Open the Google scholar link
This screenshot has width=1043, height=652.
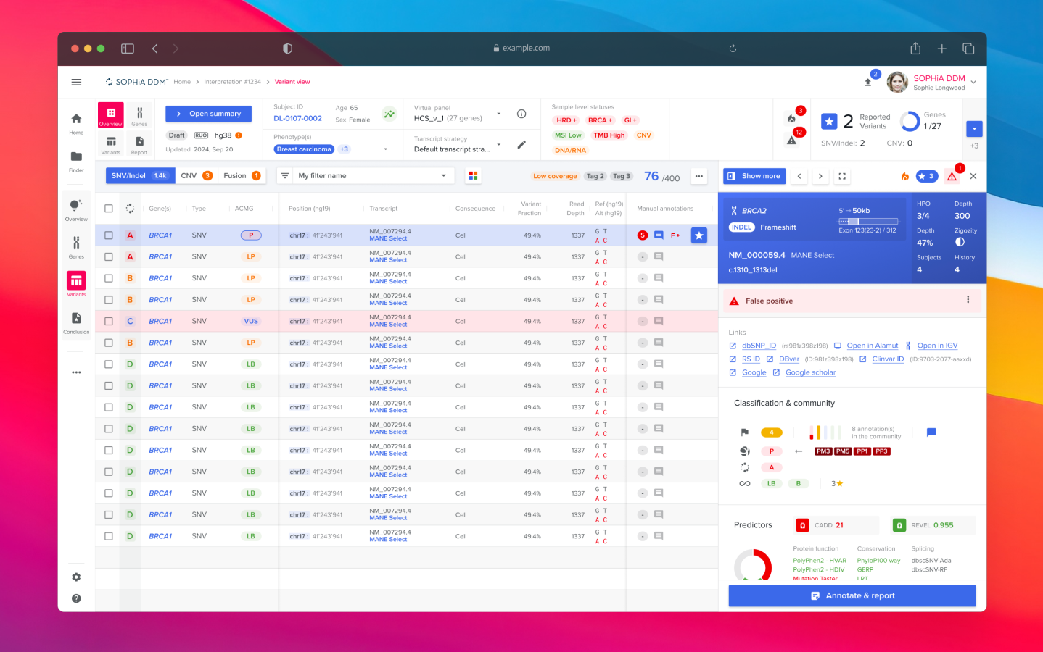coord(810,372)
